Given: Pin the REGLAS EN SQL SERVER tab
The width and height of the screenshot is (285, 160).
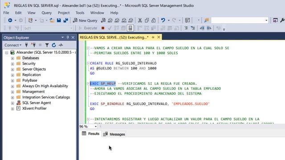Looking at the screenshot, I should [153, 37].
